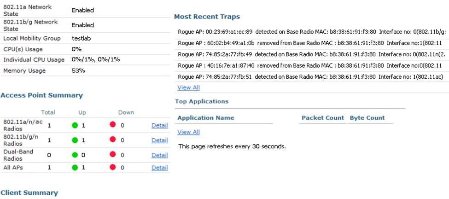Select the Byte Count column header
Viewport: 449px width, 199px height.
(x=367, y=118)
